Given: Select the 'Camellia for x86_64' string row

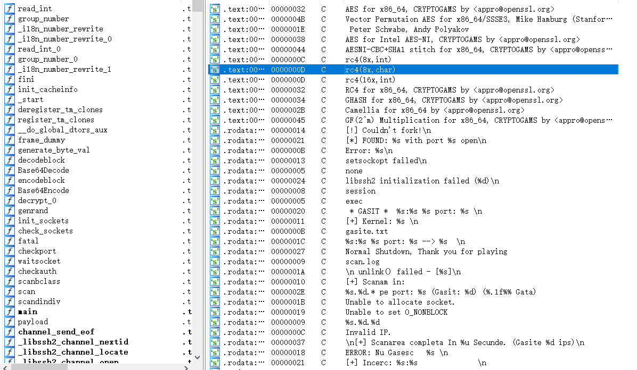Looking at the screenshot, I should (x=435, y=110).
